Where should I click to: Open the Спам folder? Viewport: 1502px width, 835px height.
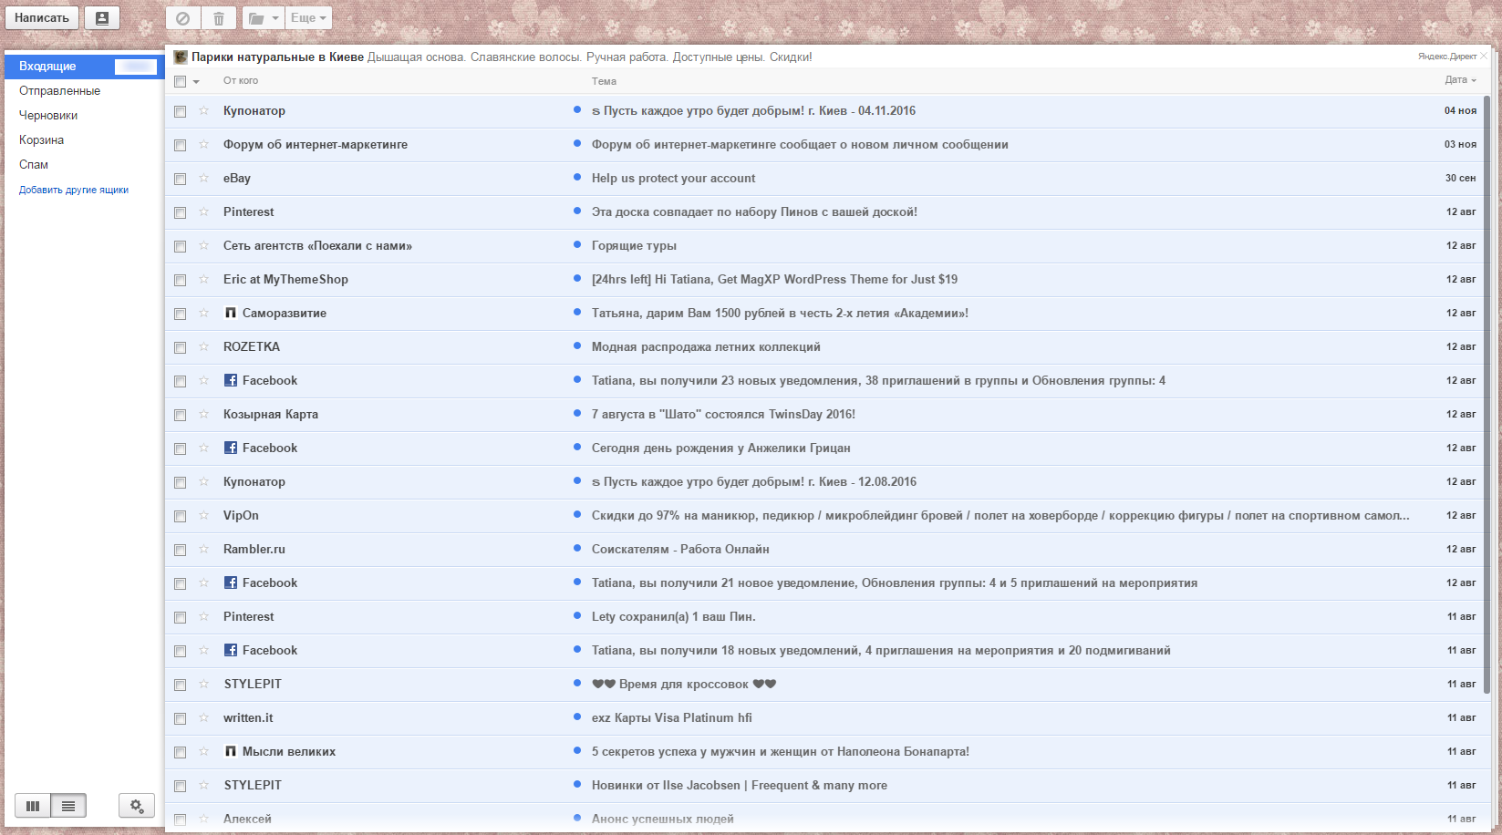coord(34,165)
